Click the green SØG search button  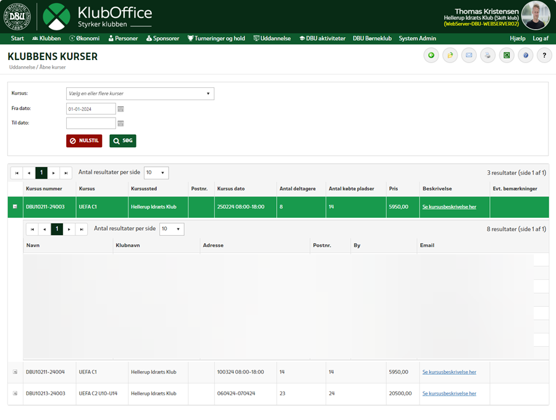pos(123,141)
